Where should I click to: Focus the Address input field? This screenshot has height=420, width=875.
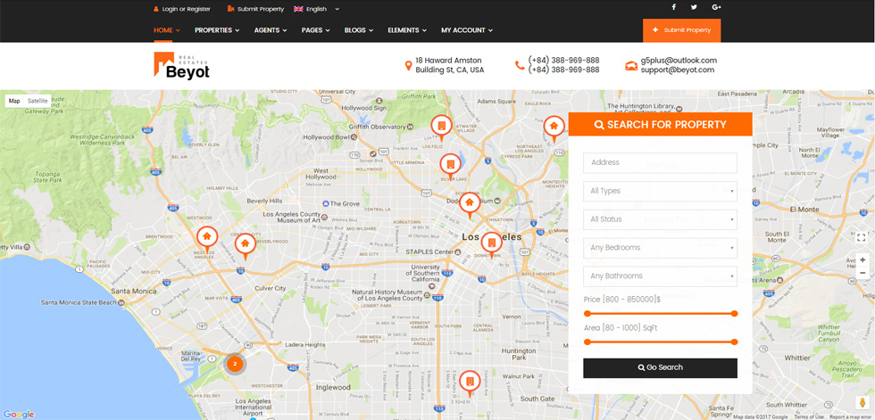coord(660,162)
